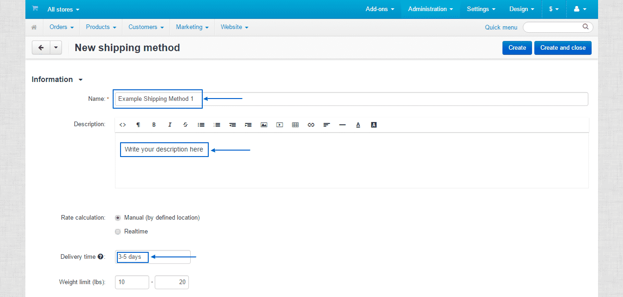Toggle bold formatting in the description editor
This screenshot has width=623, height=297.
(x=154, y=124)
